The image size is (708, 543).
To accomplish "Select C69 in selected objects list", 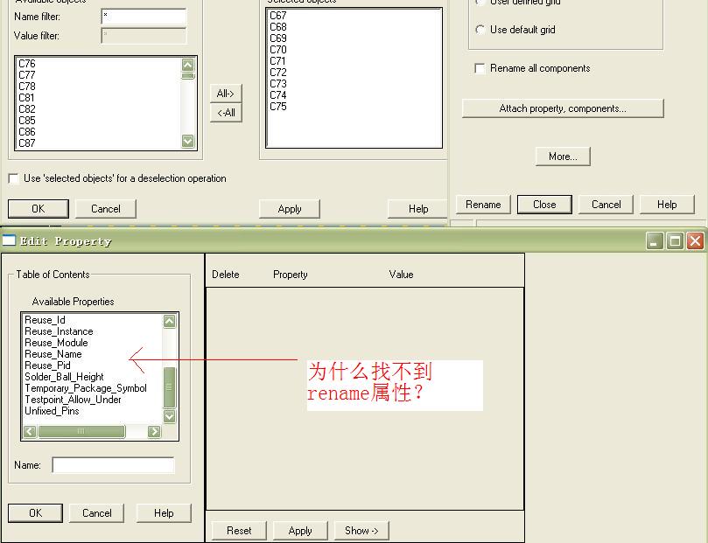I will 278,38.
